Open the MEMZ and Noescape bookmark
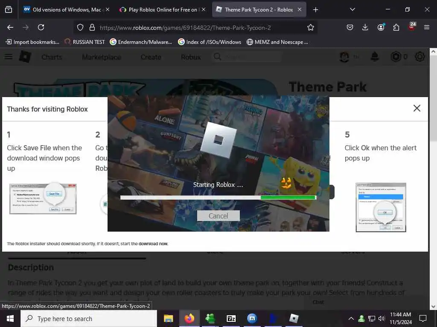Image resolution: width=437 pixels, height=327 pixels. point(277,42)
